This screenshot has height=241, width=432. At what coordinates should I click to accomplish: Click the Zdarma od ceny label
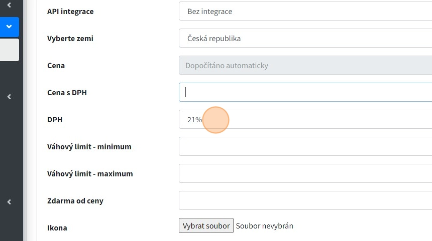tap(75, 201)
